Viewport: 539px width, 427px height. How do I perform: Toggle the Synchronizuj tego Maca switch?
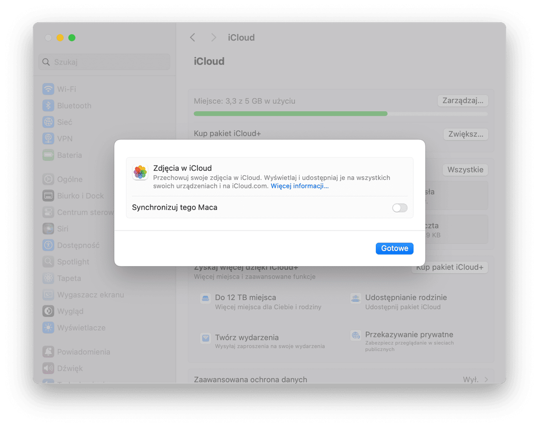pos(399,208)
